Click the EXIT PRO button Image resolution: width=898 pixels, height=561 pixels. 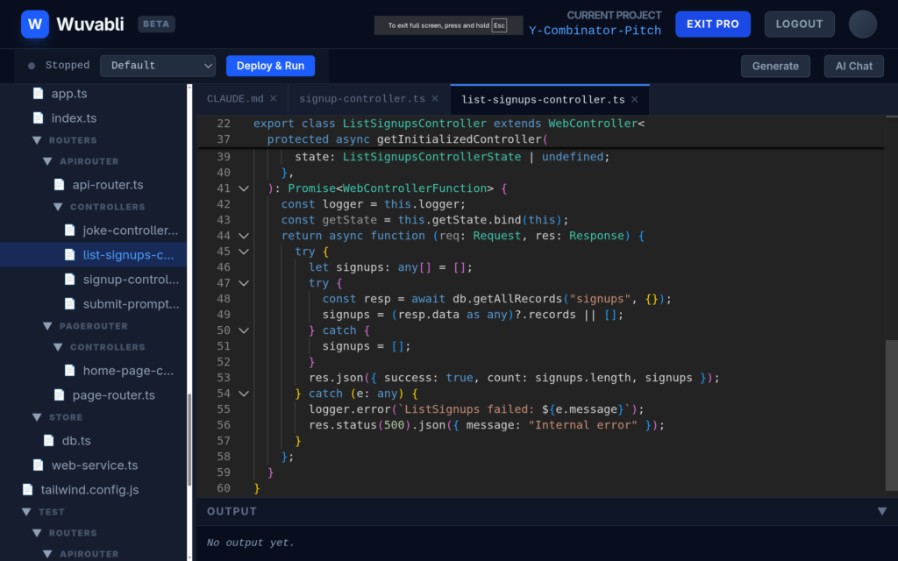713,24
